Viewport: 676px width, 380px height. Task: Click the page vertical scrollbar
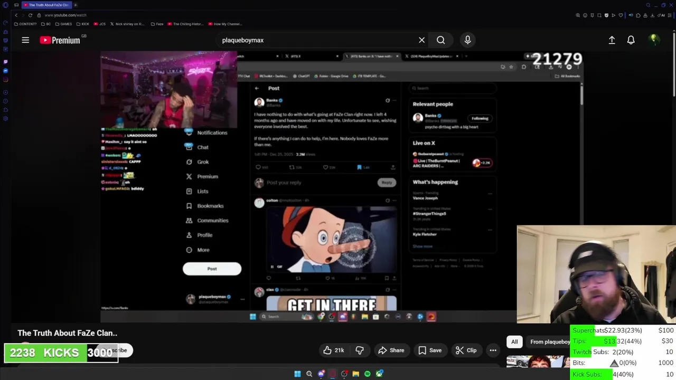pos(674,63)
